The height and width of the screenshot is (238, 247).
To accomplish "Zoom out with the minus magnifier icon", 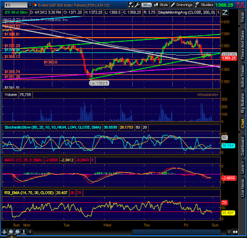I will [17, 232].
